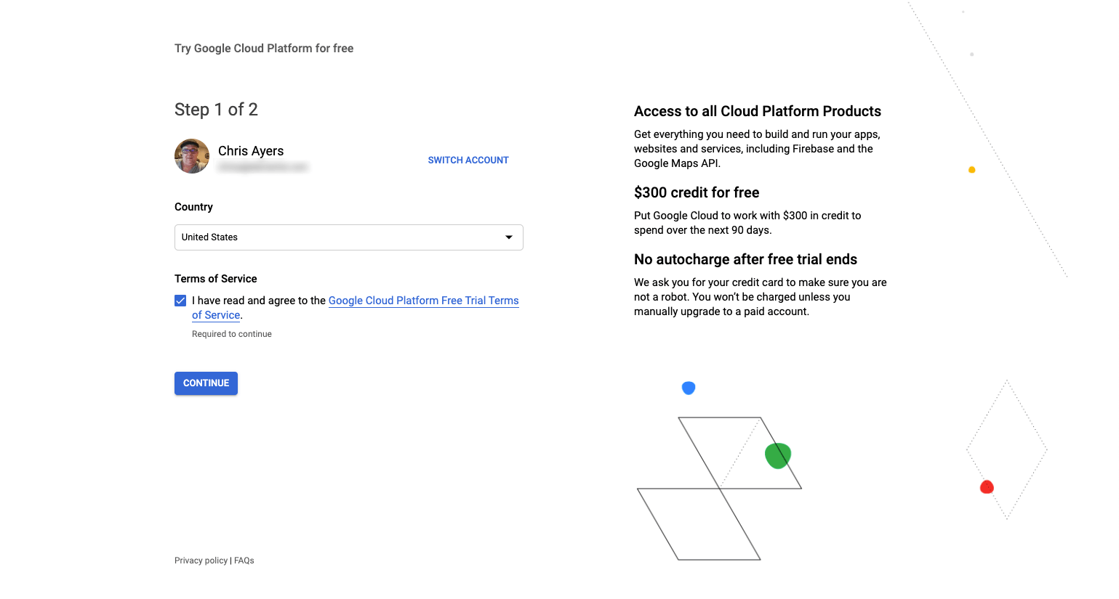
Task: Click the Try Google Cloud Platform header
Action: [x=263, y=48]
